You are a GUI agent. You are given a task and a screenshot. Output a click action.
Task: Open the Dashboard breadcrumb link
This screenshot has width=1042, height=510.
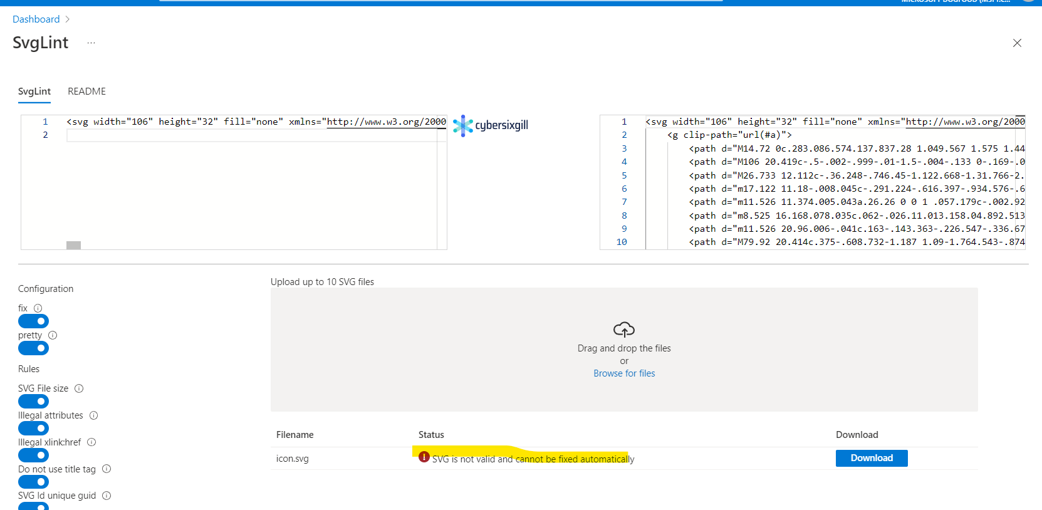(36, 19)
